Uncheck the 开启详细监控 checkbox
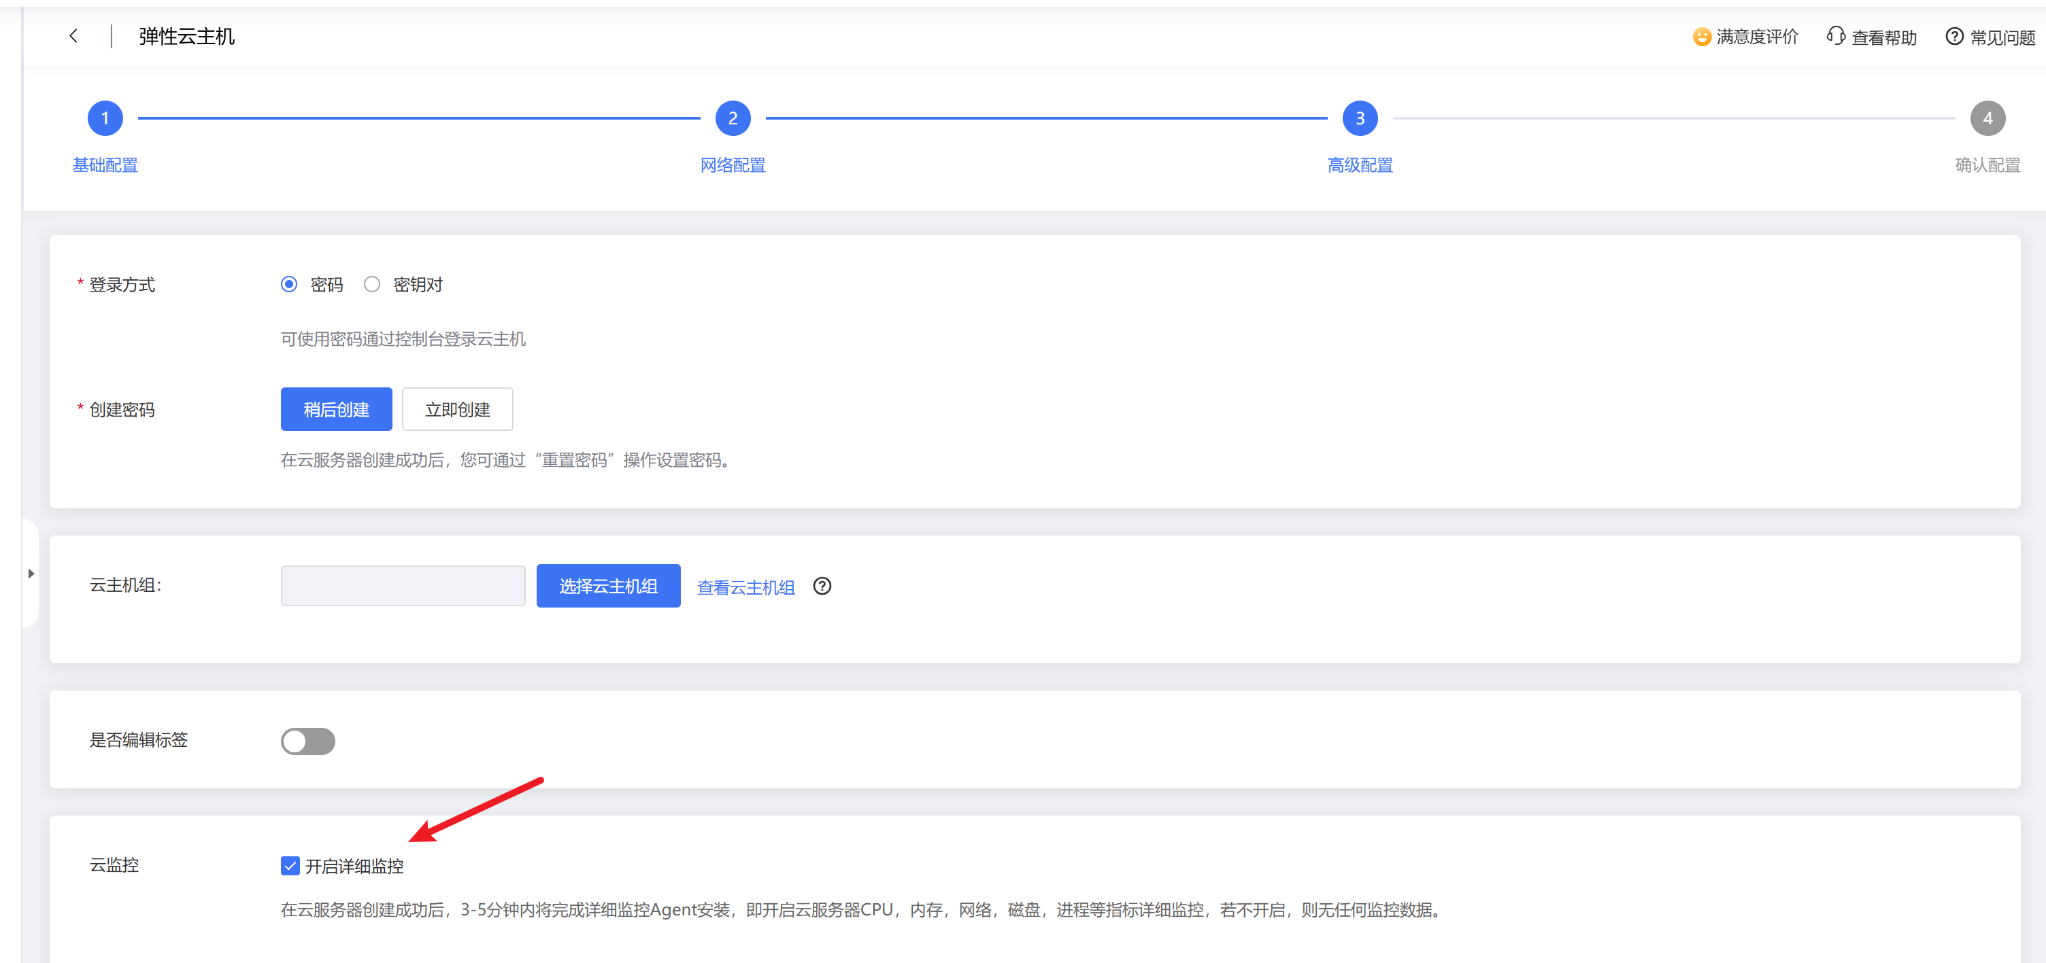The height and width of the screenshot is (963, 2046). [x=290, y=865]
